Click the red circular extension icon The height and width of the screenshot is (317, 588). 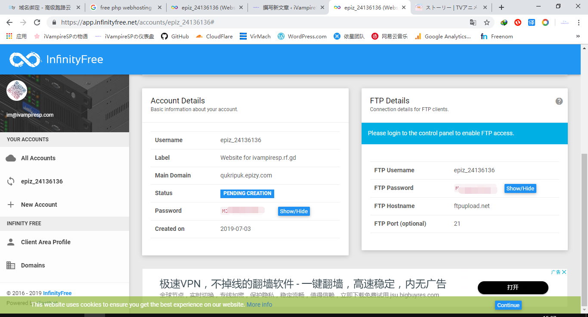coord(518,22)
